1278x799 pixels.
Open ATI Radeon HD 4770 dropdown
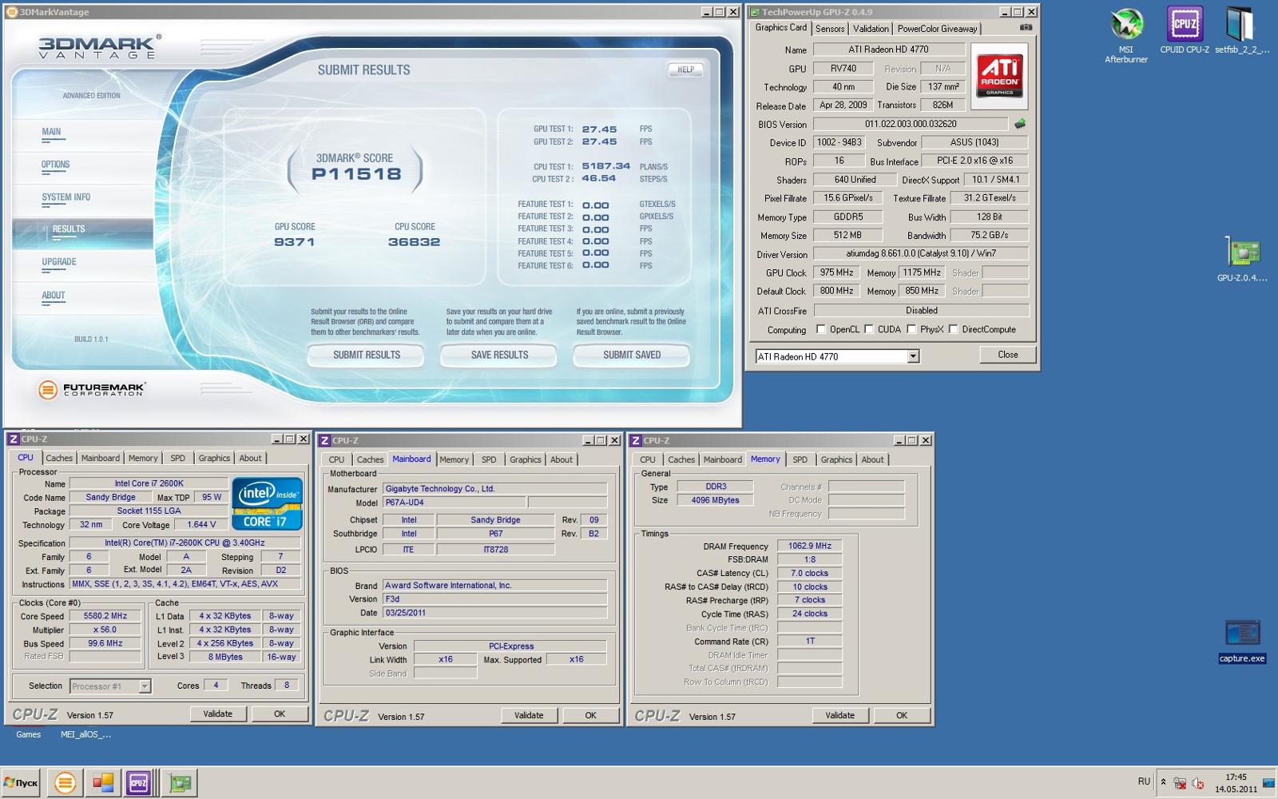[x=913, y=356]
